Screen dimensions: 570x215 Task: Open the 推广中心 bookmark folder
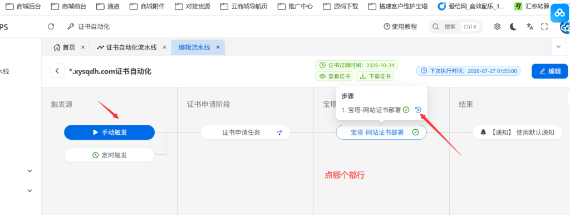[295, 6]
